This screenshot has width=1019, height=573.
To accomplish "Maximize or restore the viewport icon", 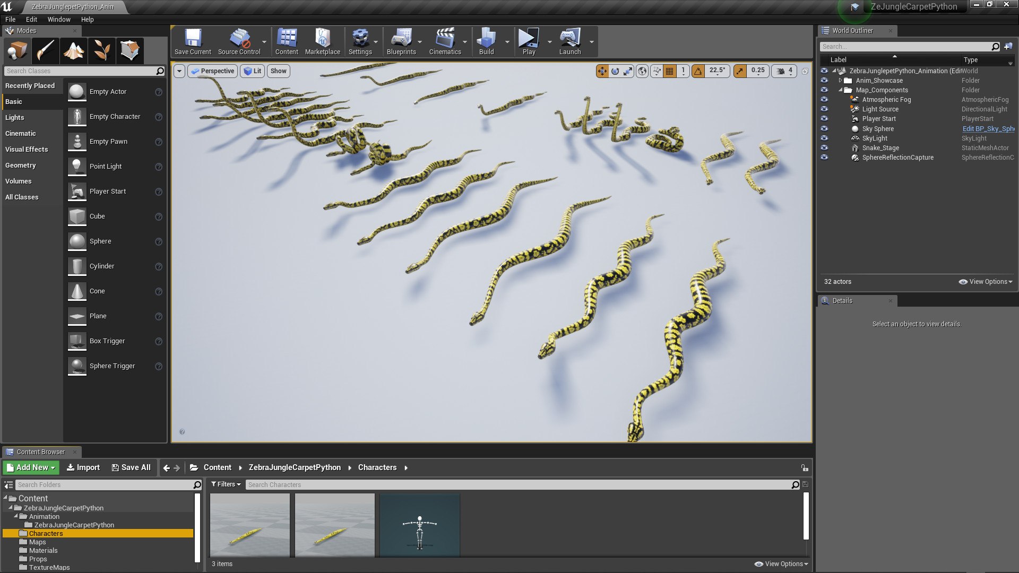I will pos(805,71).
